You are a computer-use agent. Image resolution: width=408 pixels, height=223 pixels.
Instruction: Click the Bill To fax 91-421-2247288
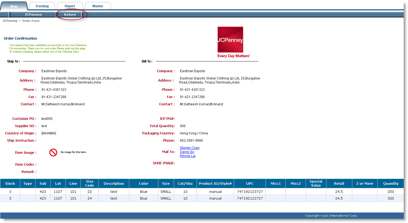click(x=192, y=97)
